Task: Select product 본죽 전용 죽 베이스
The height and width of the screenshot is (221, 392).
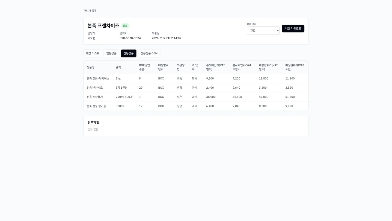Action: coord(98,78)
